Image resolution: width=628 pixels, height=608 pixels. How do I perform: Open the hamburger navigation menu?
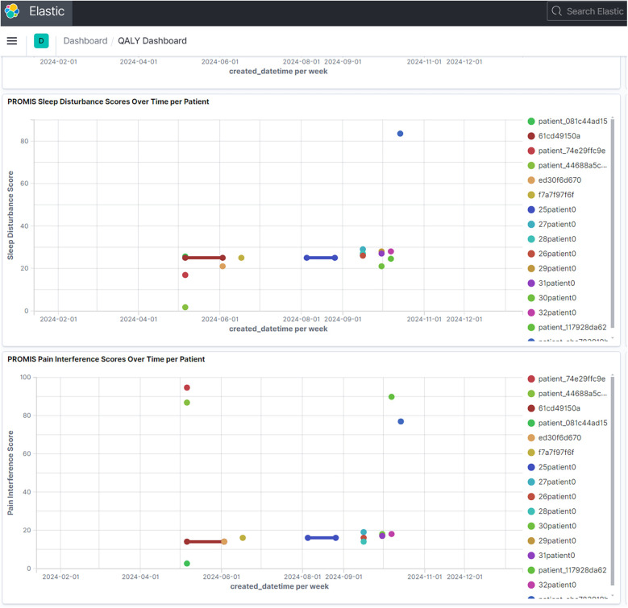click(12, 41)
